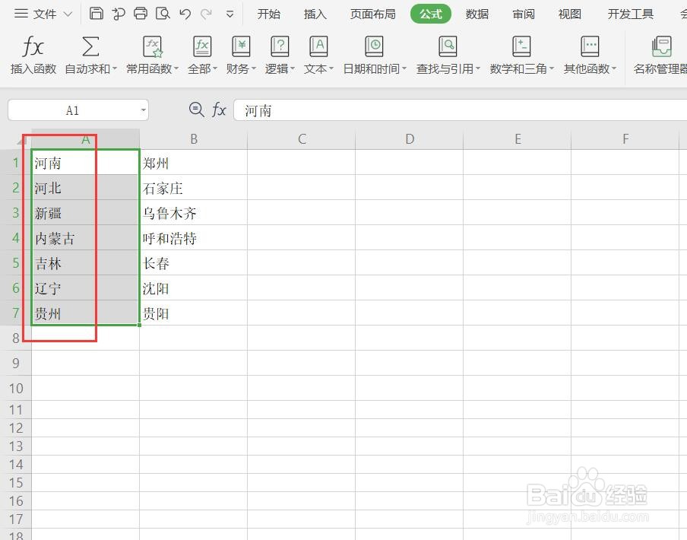The image size is (687, 540).
Task: Click the Undo icon
Action: click(x=183, y=13)
